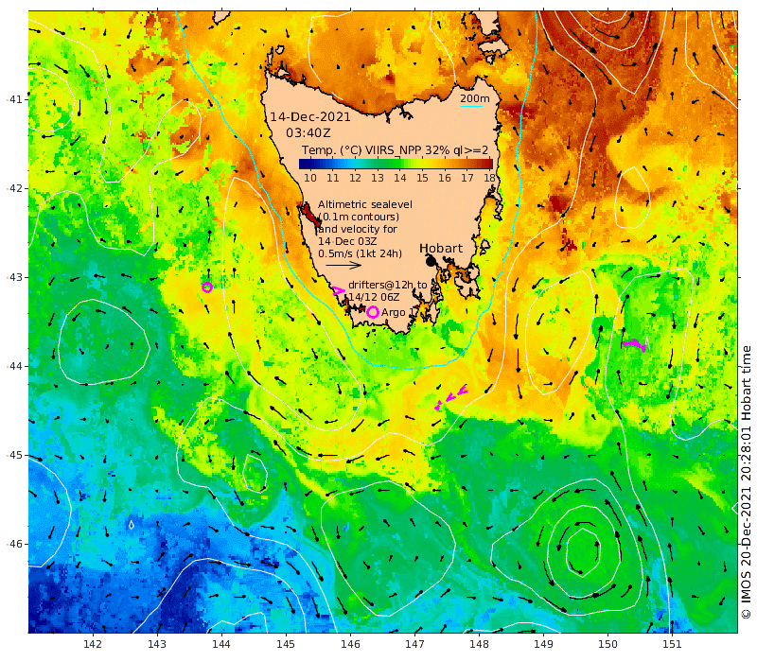The width and height of the screenshot is (757, 662).
Task: Click the cyan 200m depth contour legend line
Action: [471, 107]
